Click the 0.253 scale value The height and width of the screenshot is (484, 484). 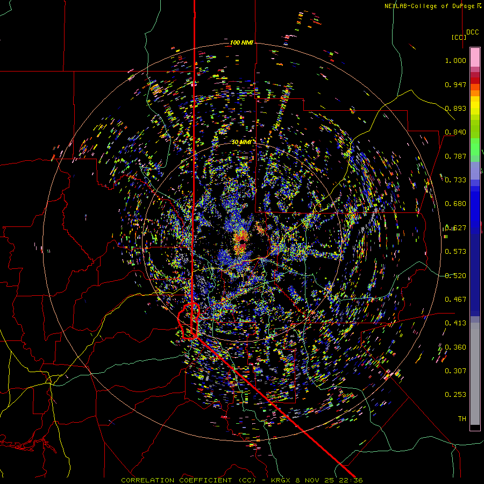[455, 395]
